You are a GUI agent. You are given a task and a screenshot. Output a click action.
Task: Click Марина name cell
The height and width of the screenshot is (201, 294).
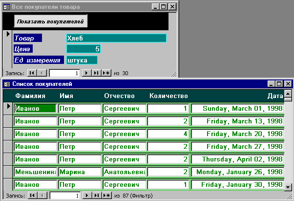pyautogui.click(x=80, y=172)
